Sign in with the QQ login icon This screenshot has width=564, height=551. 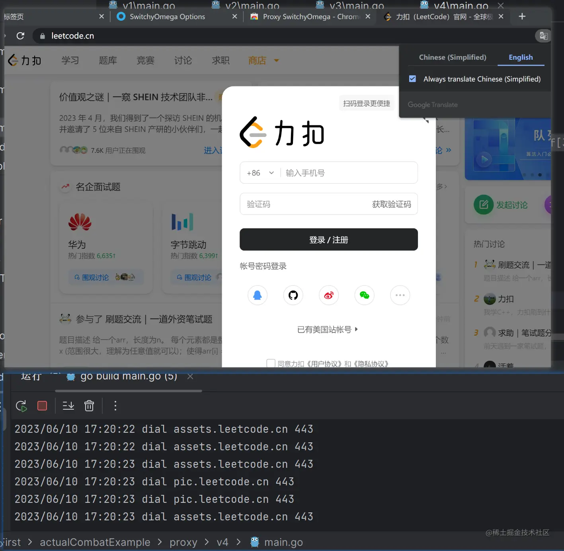point(257,295)
